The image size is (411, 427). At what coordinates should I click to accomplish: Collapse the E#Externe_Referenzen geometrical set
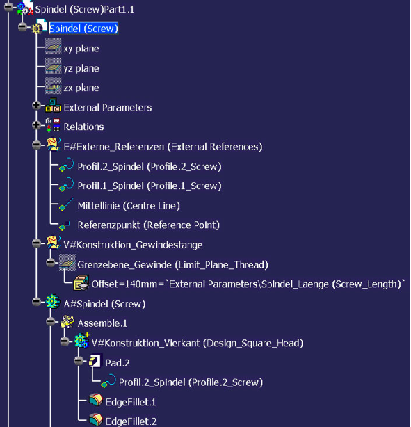[36, 145]
